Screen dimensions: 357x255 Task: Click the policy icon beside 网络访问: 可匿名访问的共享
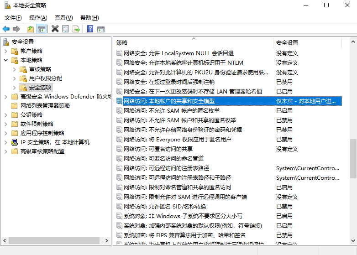119,149
